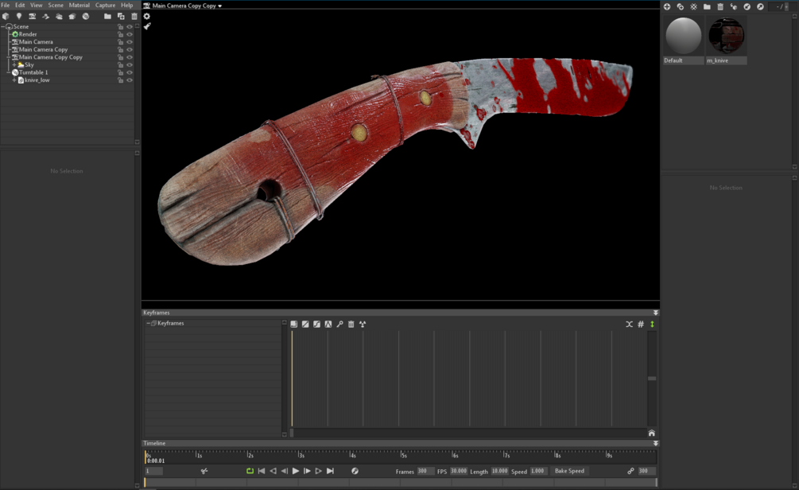The width and height of the screenshot is (799, 490).
Task: Click the checkered sphere material icon
Action: [x=693, y=6]
